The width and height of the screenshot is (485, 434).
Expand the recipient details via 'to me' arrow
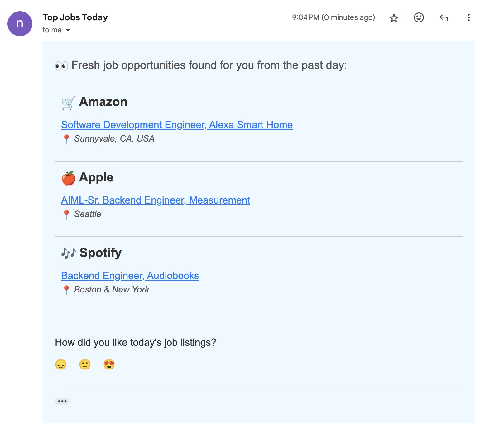(x=68, y=30)
